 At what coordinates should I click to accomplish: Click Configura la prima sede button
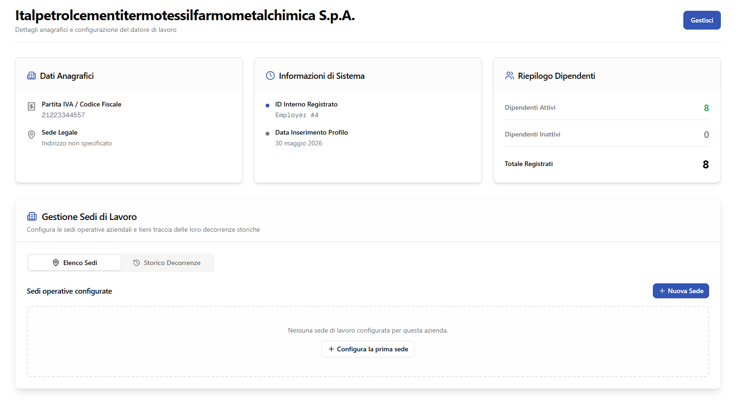[x=368, y=349]
